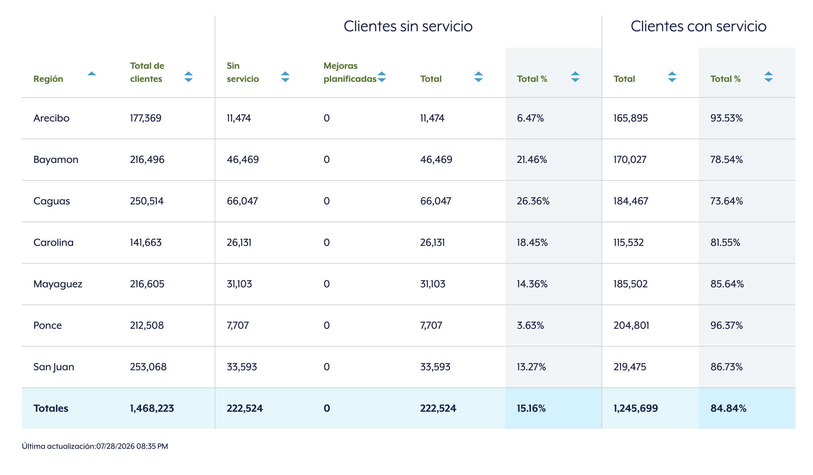Click Ponce total clients value 212,508
The height and width of the screenshot is (475, 813).
tap(147, 326)
